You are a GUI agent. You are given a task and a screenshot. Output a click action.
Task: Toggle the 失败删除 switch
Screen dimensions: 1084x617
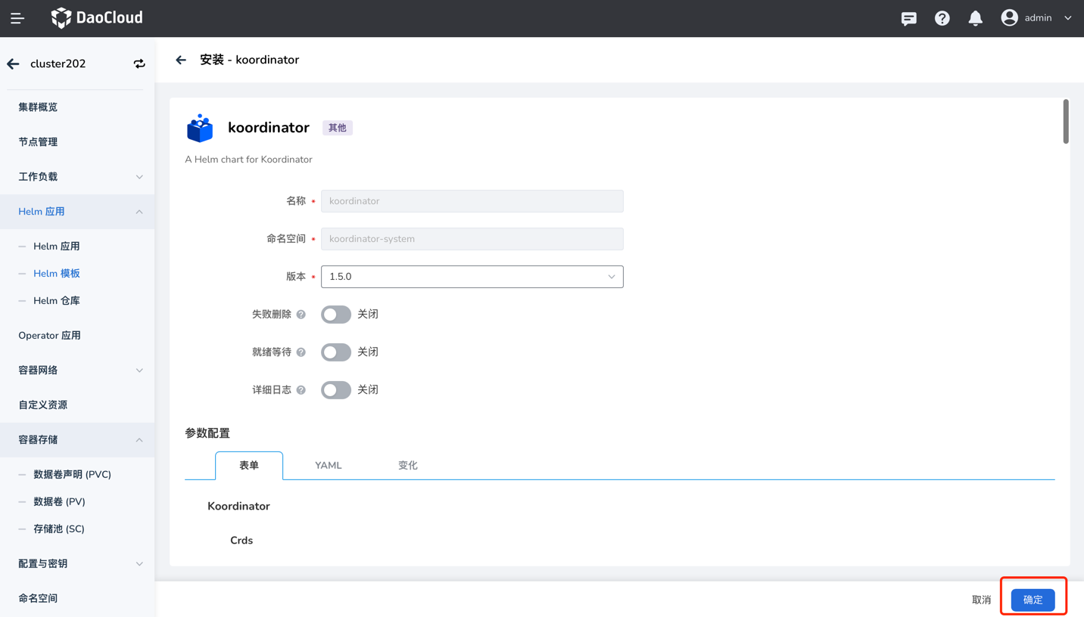click(335, 315)
